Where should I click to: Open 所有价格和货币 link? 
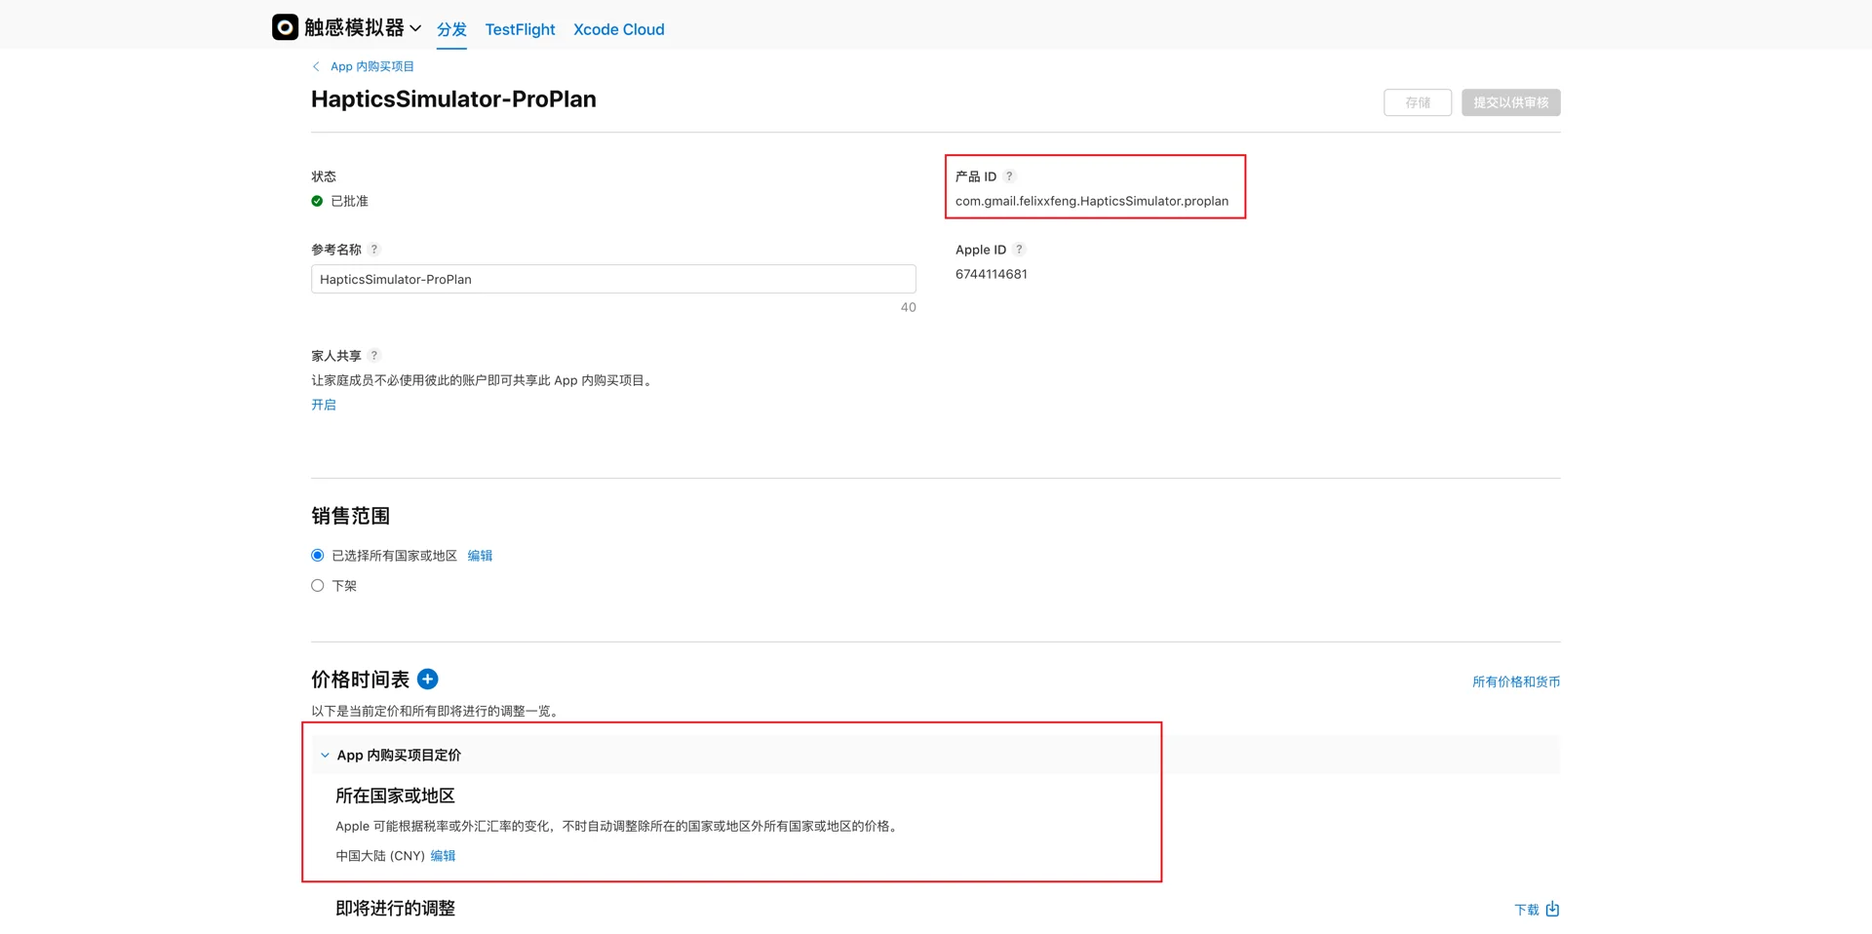pos(1516,681)
